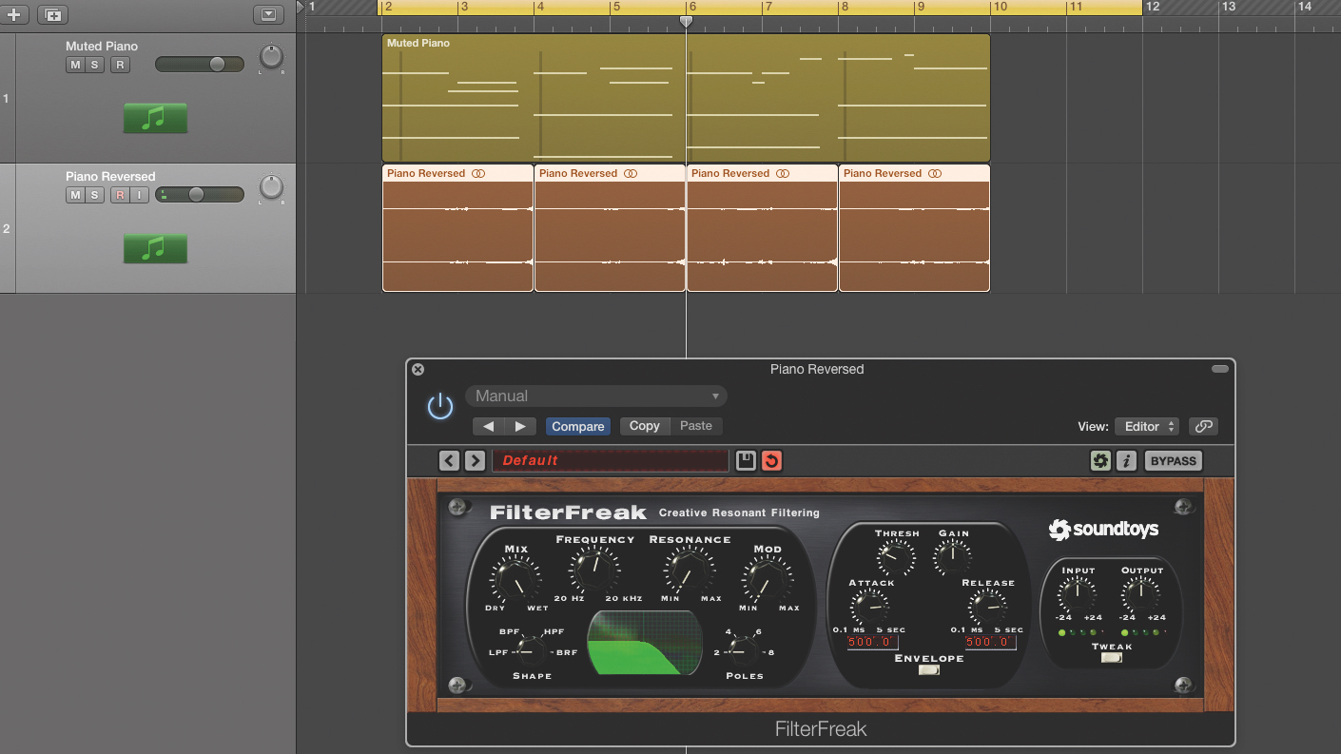This screenshot has height=754, width=1341.
Task: Click the Release time value field
Action: pos(990,643)
